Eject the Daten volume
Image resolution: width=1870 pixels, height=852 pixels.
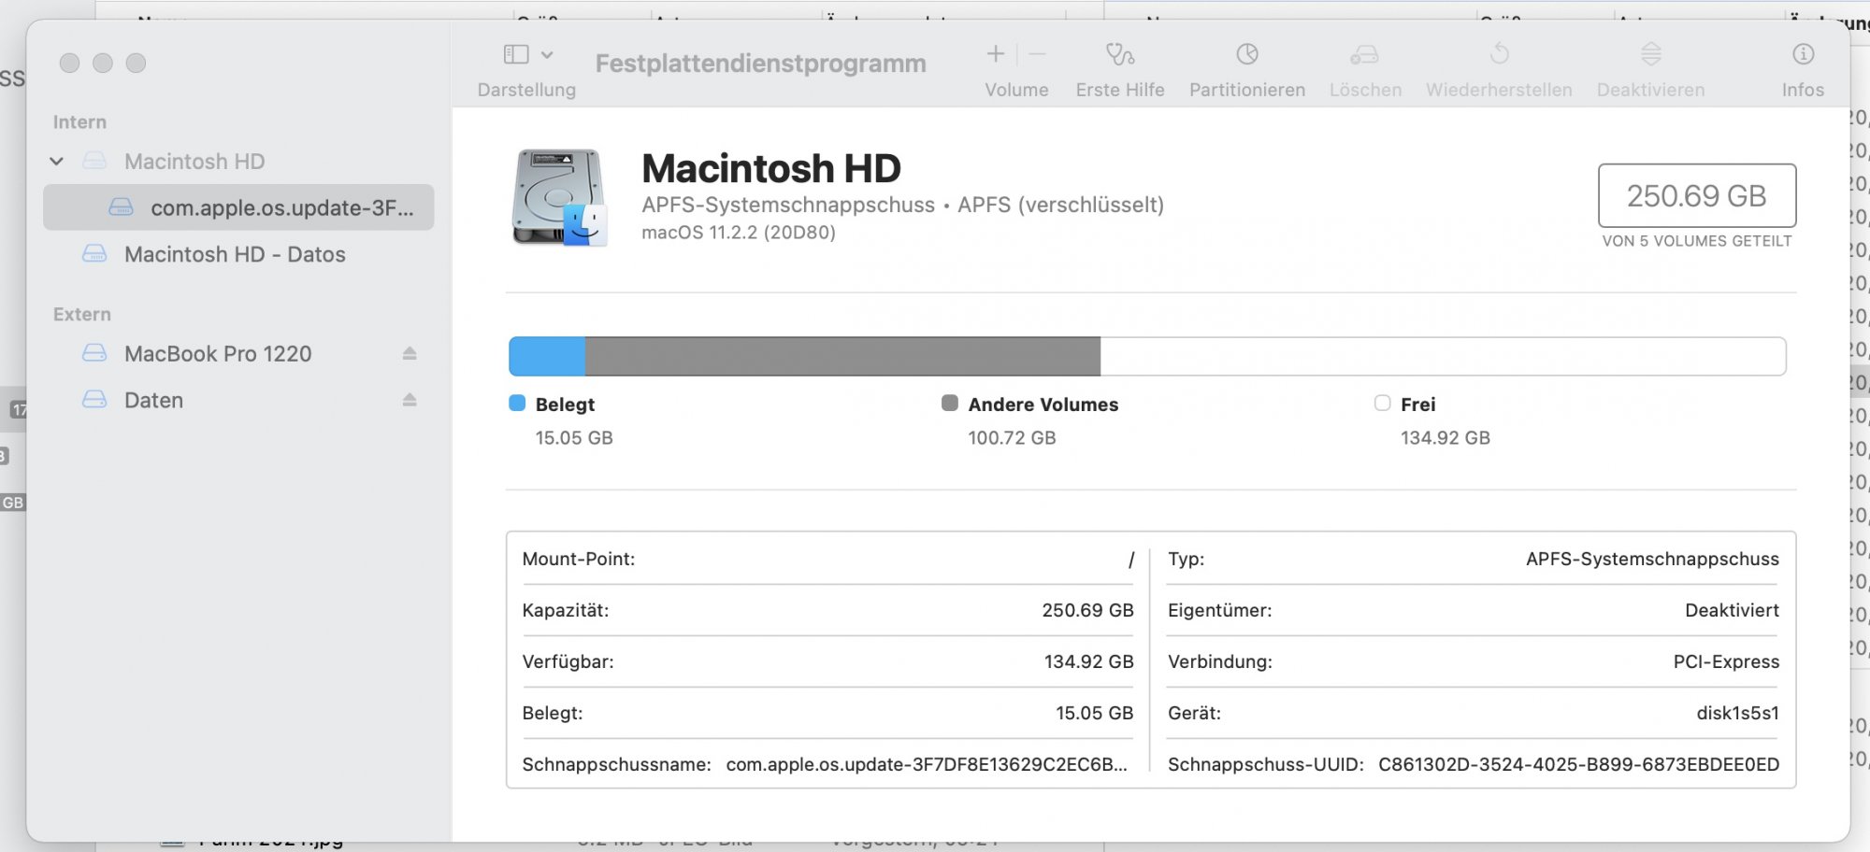[410, 400]
